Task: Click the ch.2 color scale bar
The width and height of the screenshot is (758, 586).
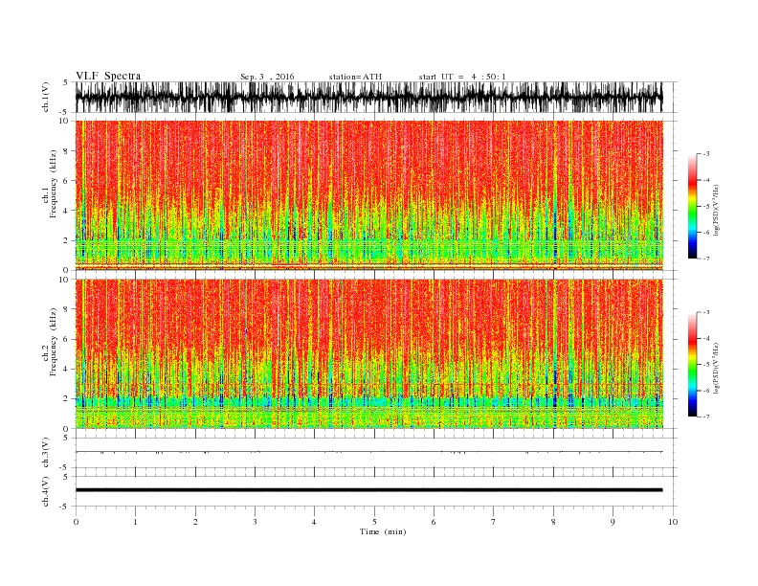Action: click(692, 364)
